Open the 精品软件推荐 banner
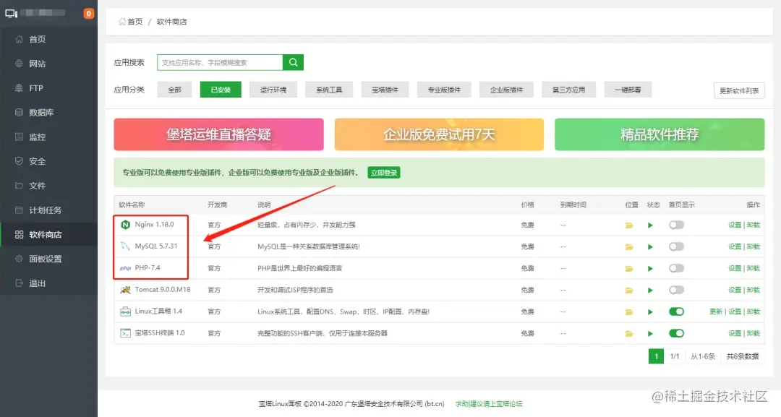Viewport: 781px width, 417px height. point(660,134)
